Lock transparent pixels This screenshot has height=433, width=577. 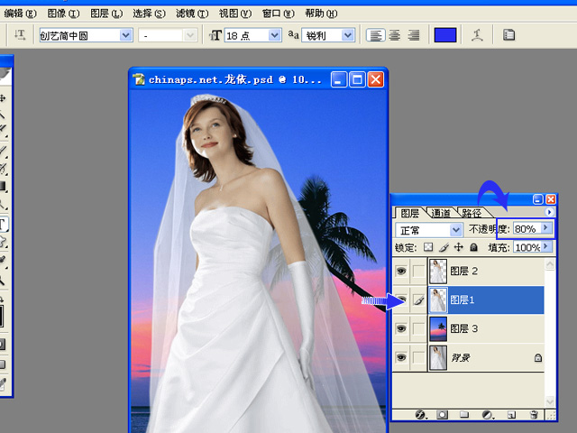point(428,247)
